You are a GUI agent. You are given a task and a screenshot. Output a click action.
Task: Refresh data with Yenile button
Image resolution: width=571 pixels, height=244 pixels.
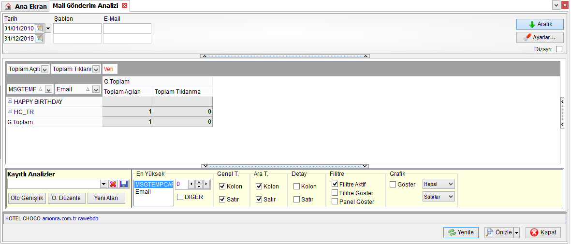pos(461,232)
